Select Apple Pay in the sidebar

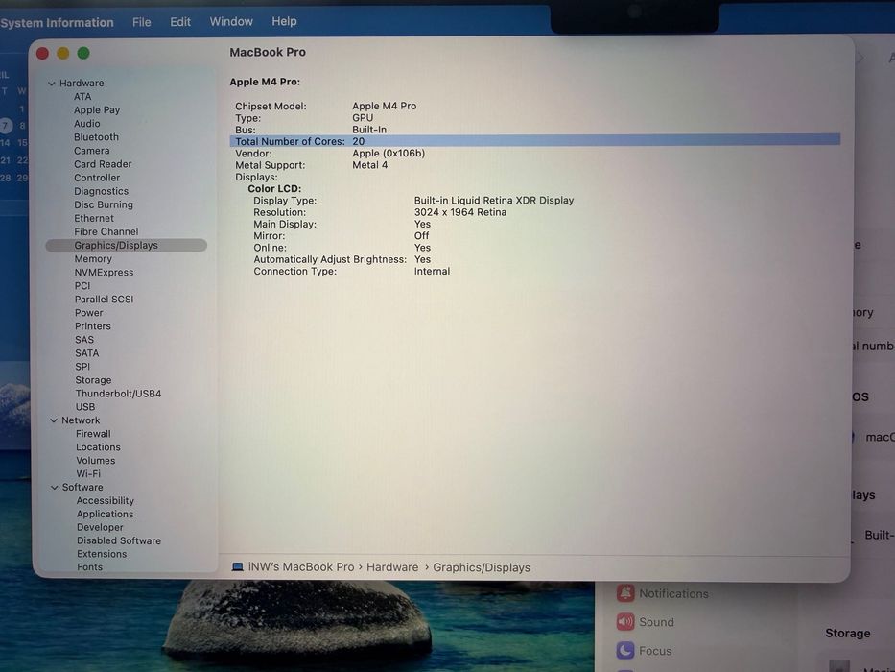coord(97,109)
